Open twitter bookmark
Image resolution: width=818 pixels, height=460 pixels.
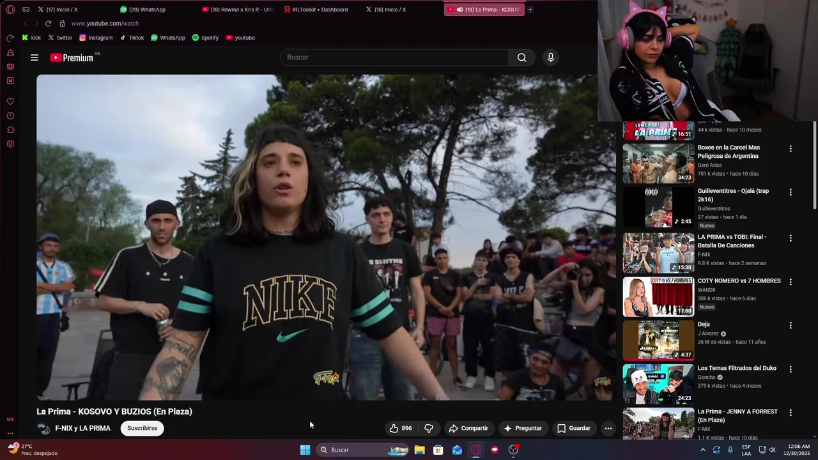pos(60,38)
